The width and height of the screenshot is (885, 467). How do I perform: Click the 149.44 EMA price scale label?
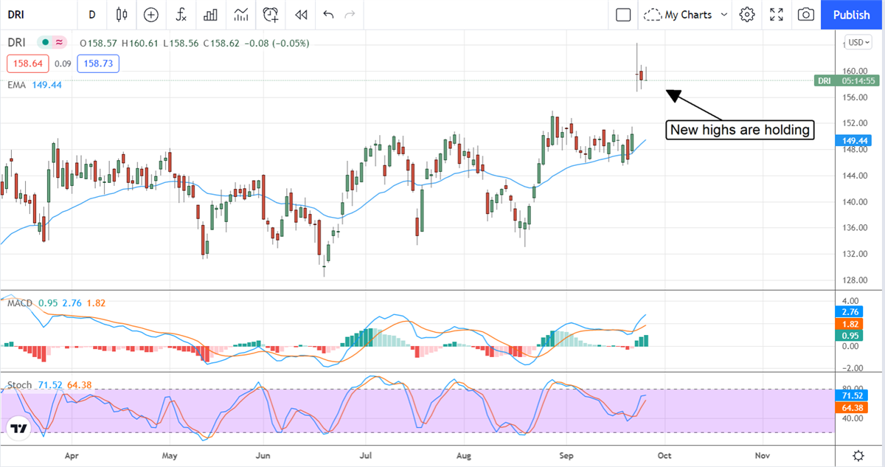pos(853,139)
